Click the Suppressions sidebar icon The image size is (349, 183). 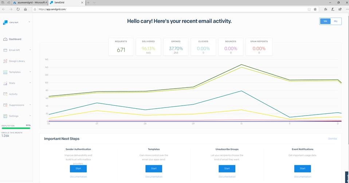pyautogui.click(x=5, y=105)
